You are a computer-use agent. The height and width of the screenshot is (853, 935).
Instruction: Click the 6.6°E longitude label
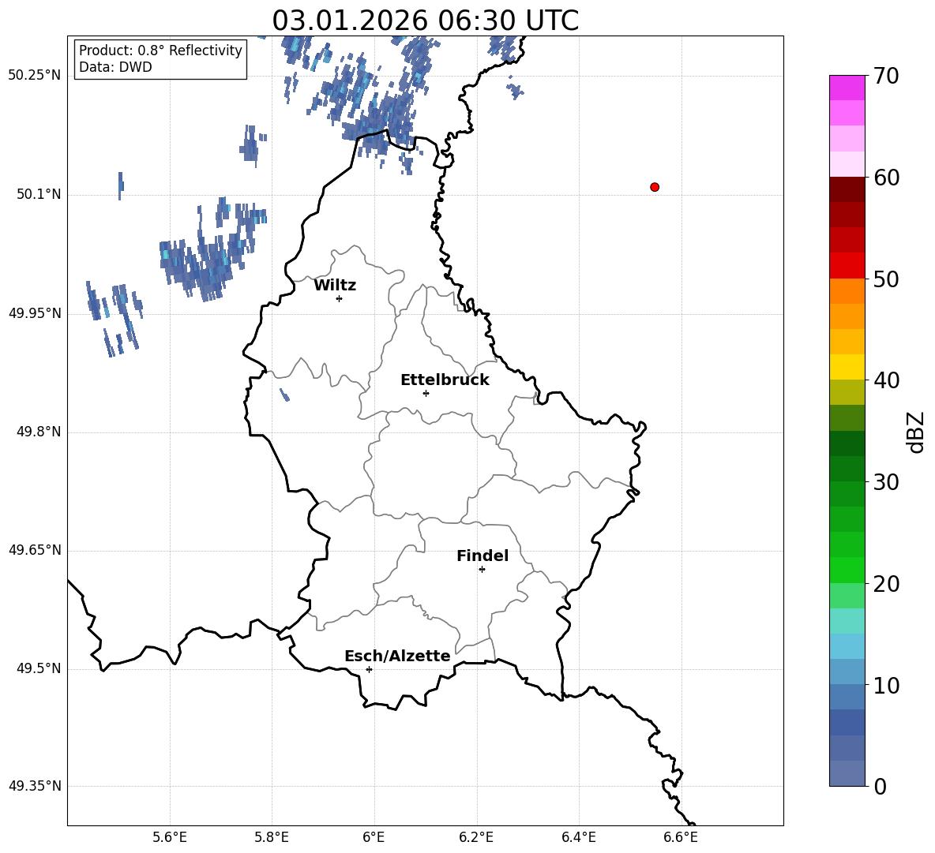tap(681, 838)
